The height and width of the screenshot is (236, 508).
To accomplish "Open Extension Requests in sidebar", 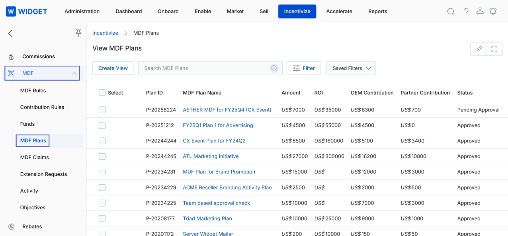I will pyautogui.click(x=43, y=174).
